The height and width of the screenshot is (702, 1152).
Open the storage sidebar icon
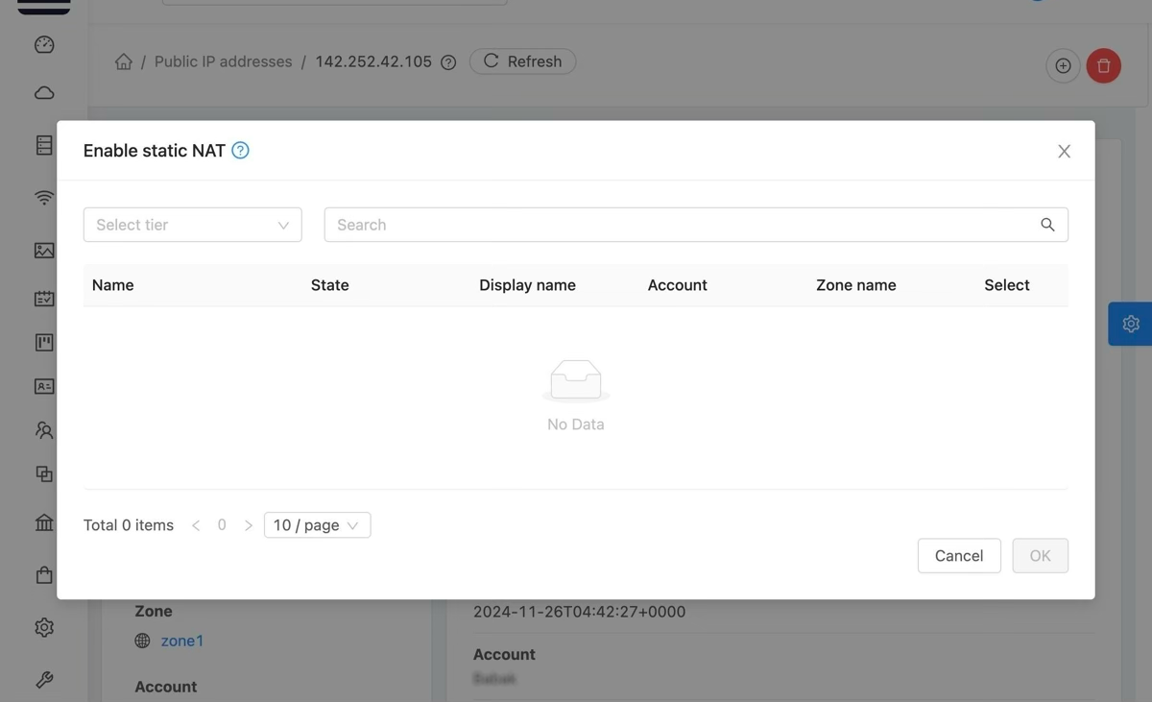44,145
